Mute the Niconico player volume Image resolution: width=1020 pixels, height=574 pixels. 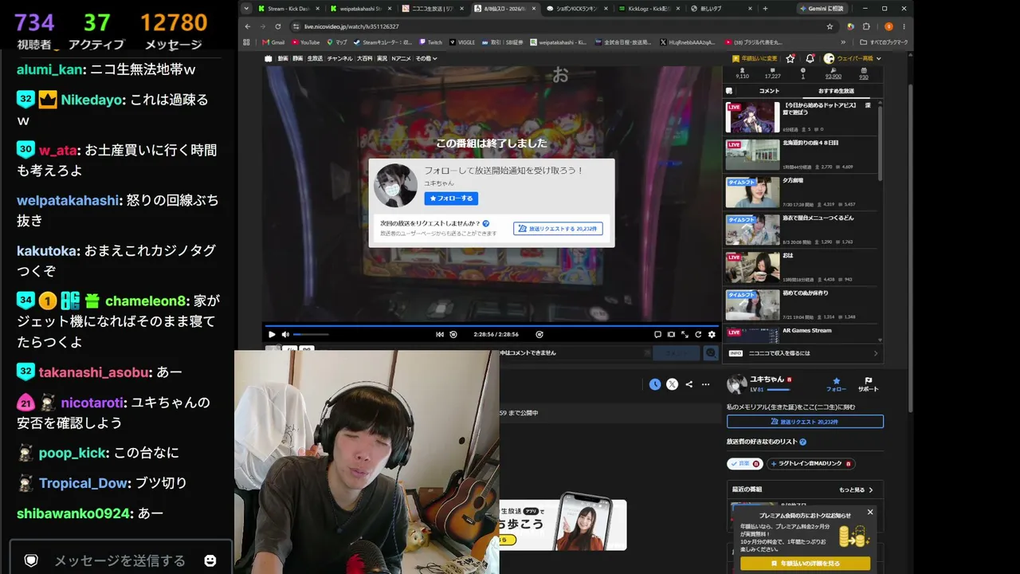pos(287,335)
